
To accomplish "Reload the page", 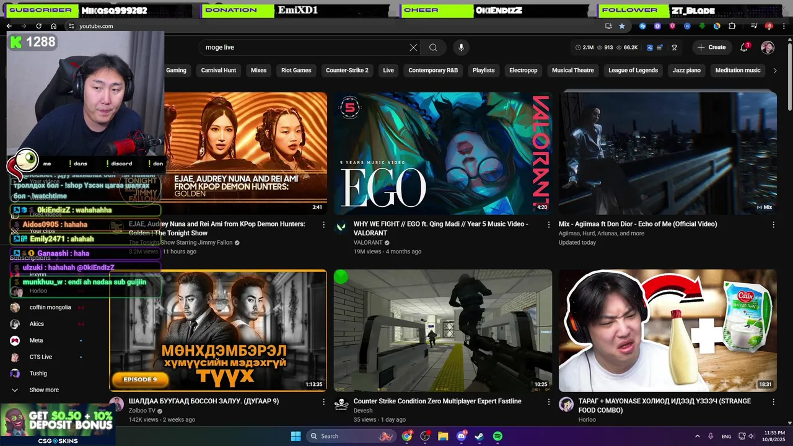I will click(38, 26).
